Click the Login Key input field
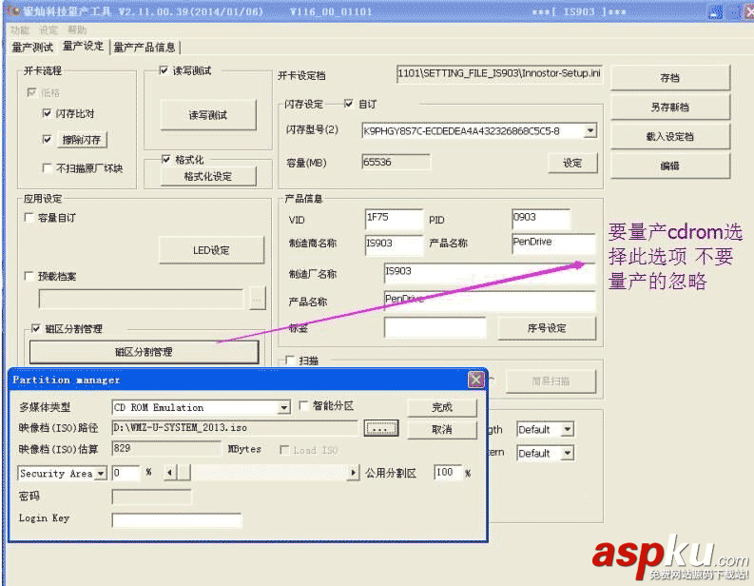 177,520
